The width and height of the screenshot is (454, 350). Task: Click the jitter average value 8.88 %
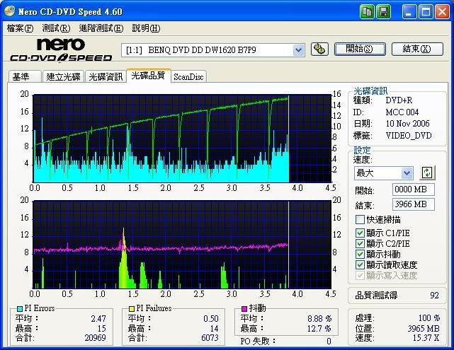319,318
